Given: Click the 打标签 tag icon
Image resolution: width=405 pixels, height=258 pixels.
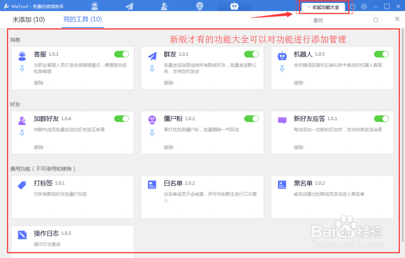Looking at the screenshot, I should pos(22,185).
